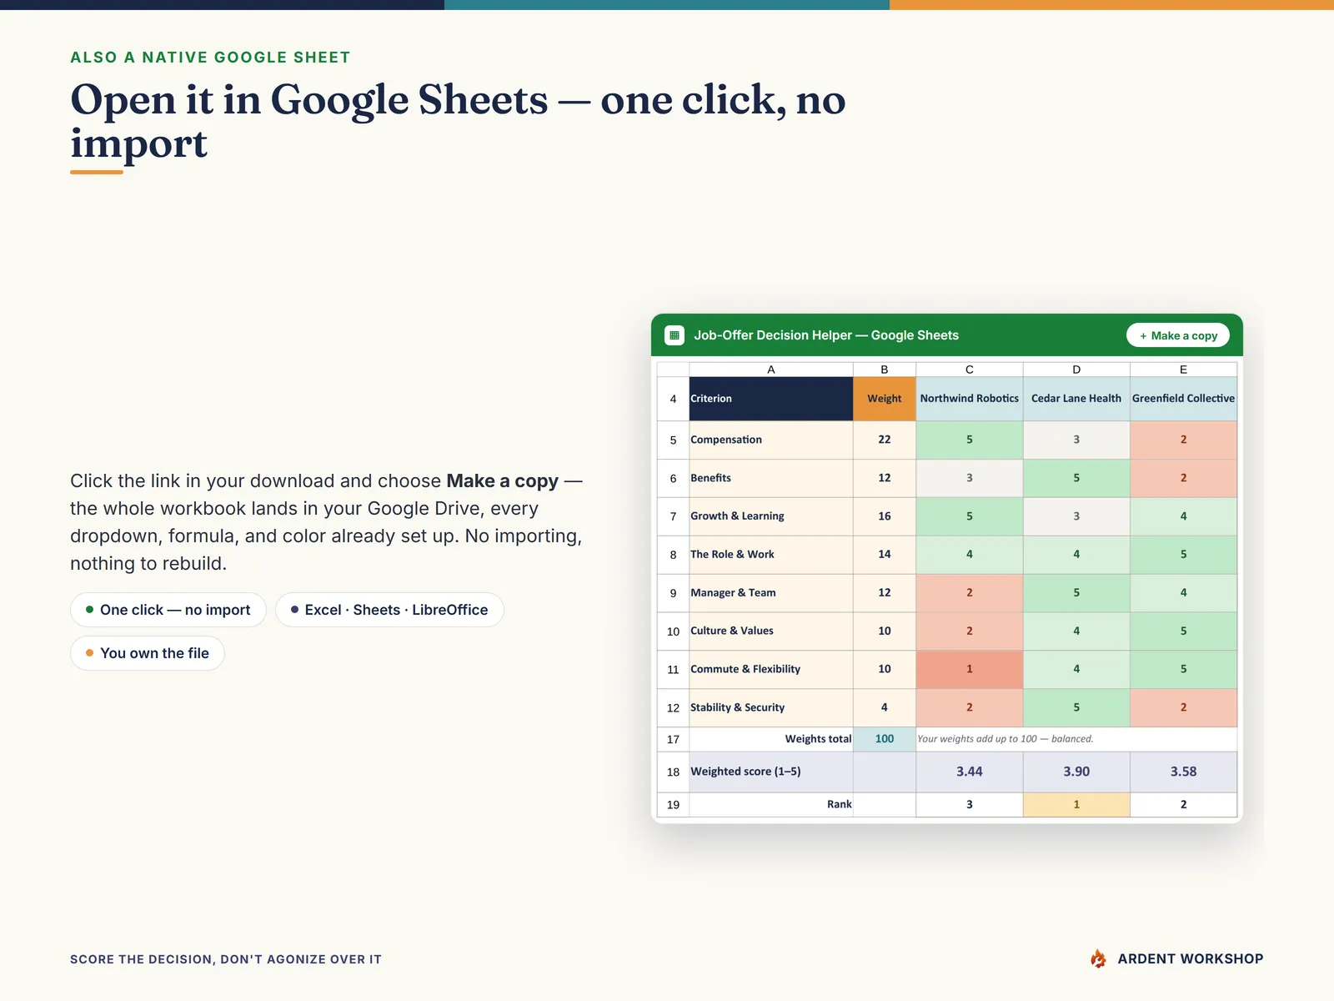This screenshot has height=1001, width=1334.
Task: Select the weights total value '100'
Action: click(x=885, y=739)
